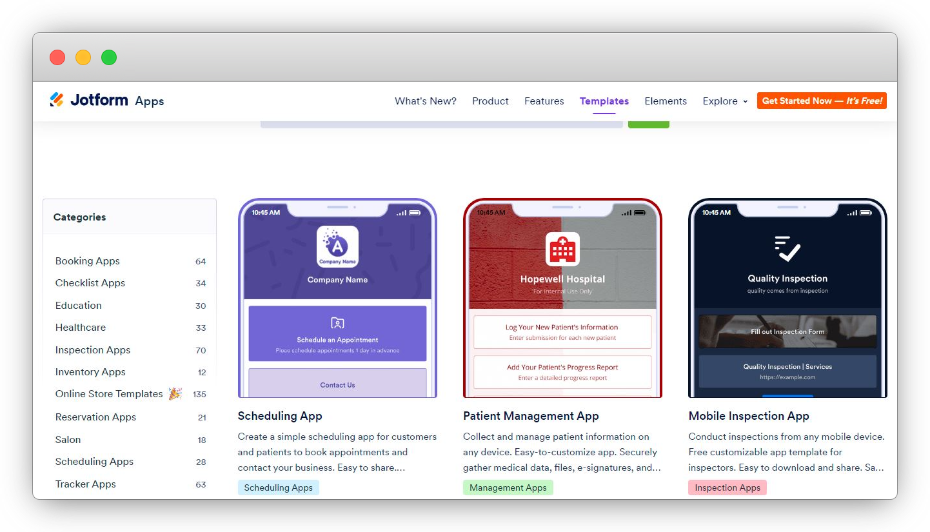This screenshot has height=532, width=930.
Task: Expand the Explore menu
Action: (x=724, y=101)
